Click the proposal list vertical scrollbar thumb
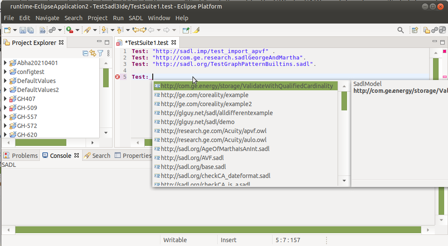448x246 pixels. [x=344, y=101]
